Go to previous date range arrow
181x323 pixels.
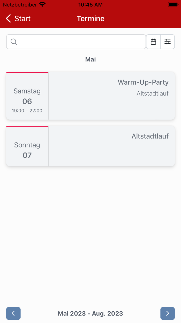click(x=13, y=313)
